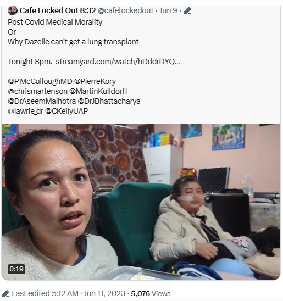Visit the @chrismartenson profile mention
The image size is (283, 301).
point(37,91)
